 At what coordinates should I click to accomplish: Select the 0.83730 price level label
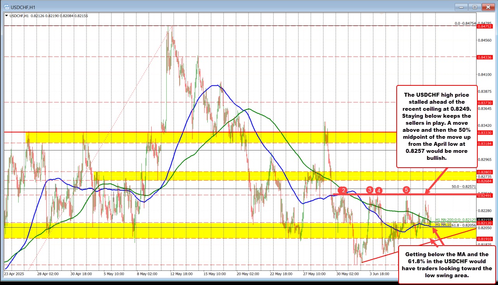pos(485,102)
